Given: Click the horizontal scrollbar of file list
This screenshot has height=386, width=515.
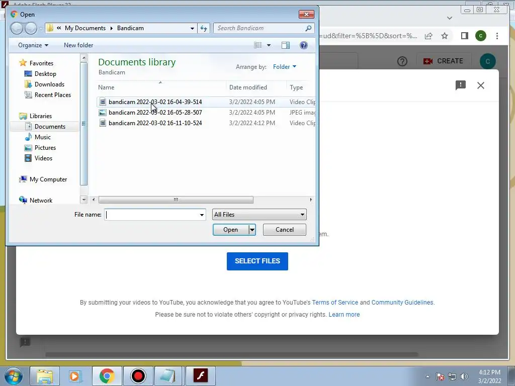Looking at the screenshot, I should (176, 200).
